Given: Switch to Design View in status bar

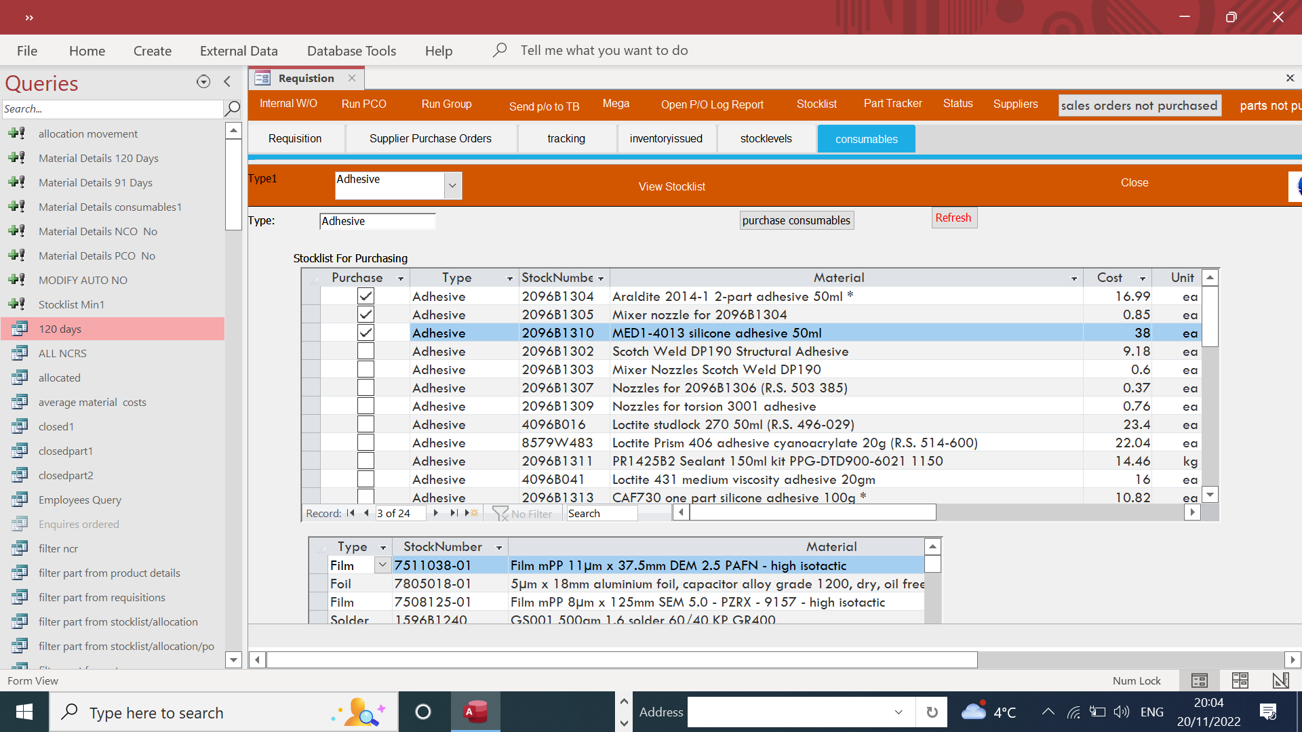Looking at the screenshot, I should tap(1280, 680).
